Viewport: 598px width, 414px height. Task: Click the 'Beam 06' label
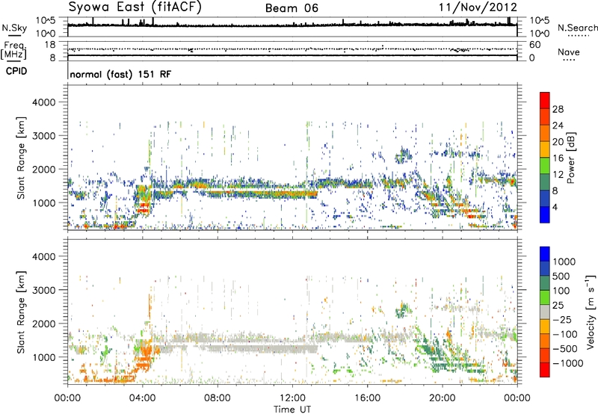coord(292,8)
